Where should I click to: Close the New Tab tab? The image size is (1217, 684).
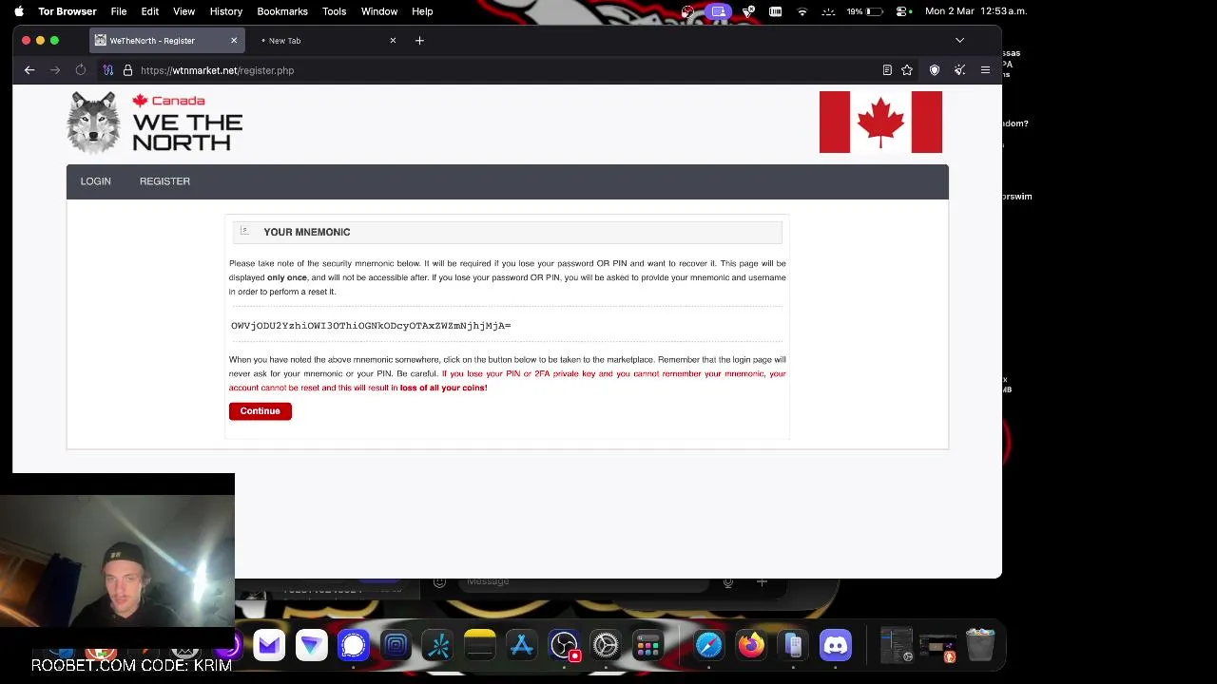click(x=393, y=41)
